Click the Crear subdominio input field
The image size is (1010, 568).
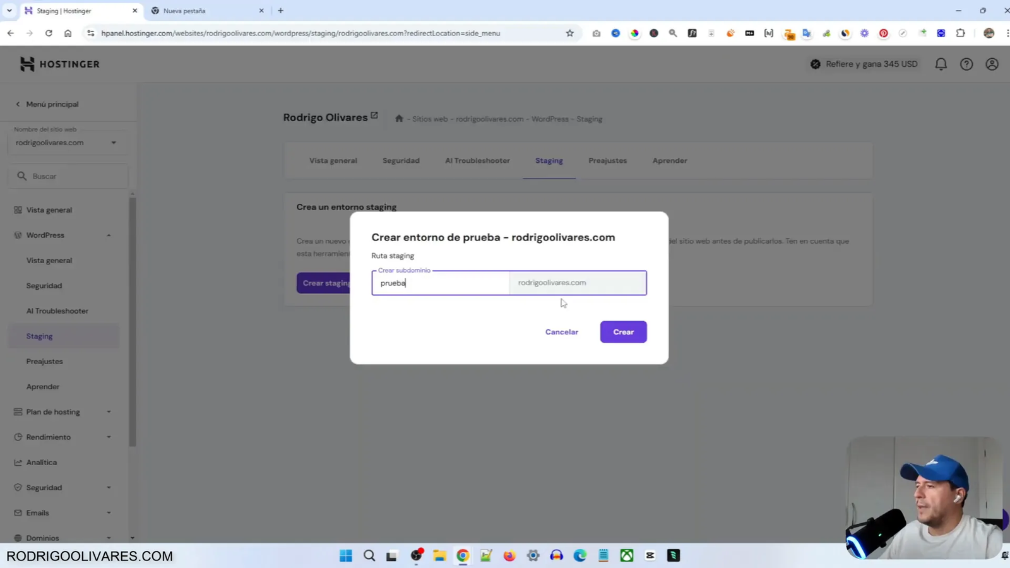click(x=440, y=283)
